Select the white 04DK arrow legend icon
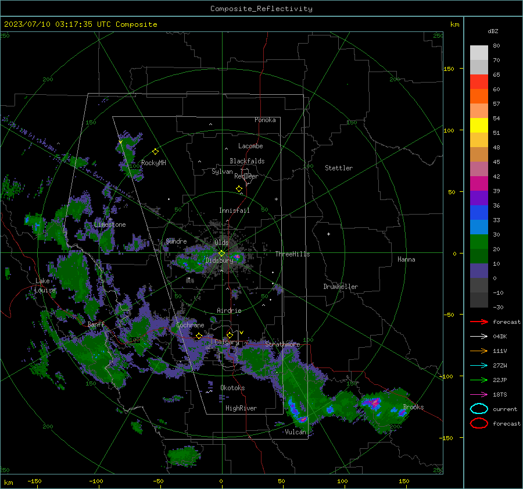Screen dimensions: 523x489 click(x=479, y=337)
